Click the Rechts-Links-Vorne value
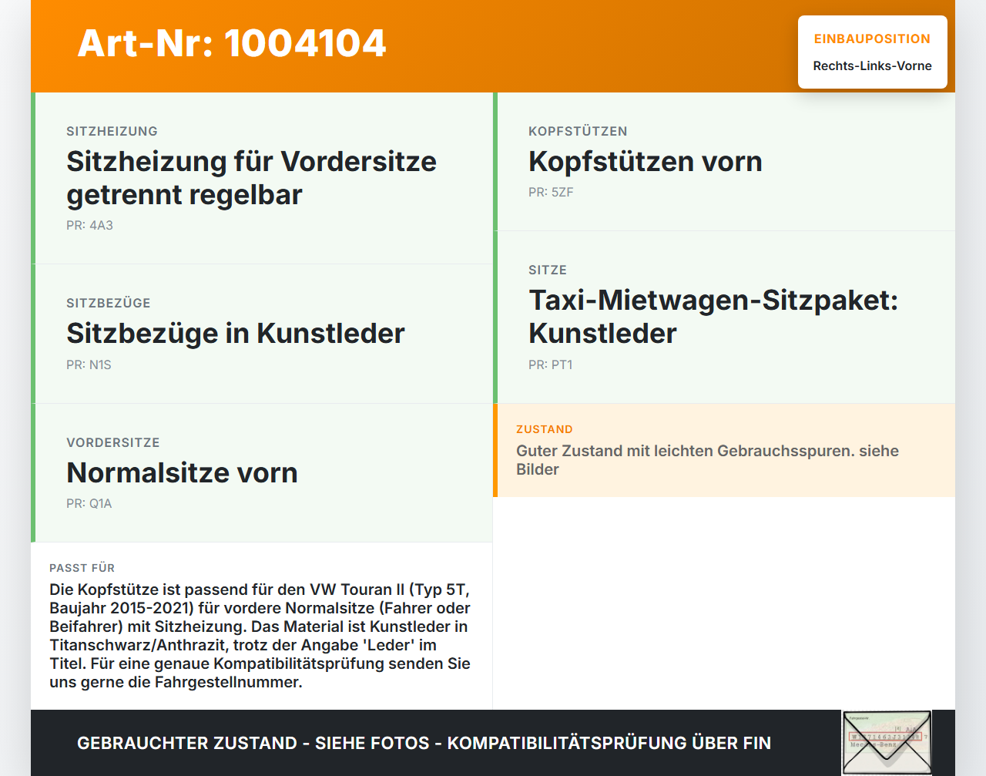 tap(872, 66)
